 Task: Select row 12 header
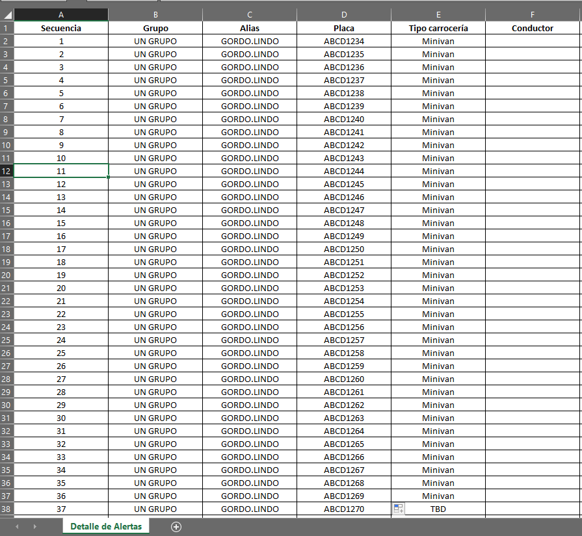(x=7, y=171)
